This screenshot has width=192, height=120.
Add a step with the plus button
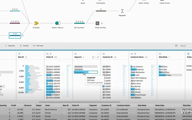[x=22, y=35]
